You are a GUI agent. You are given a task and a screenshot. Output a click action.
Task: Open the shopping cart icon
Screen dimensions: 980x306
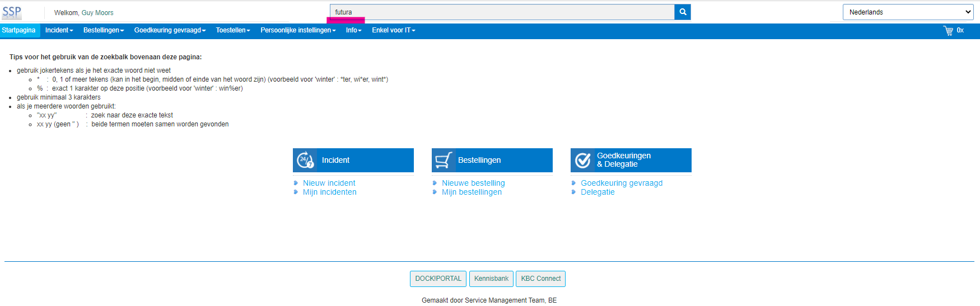pos(948,31)
